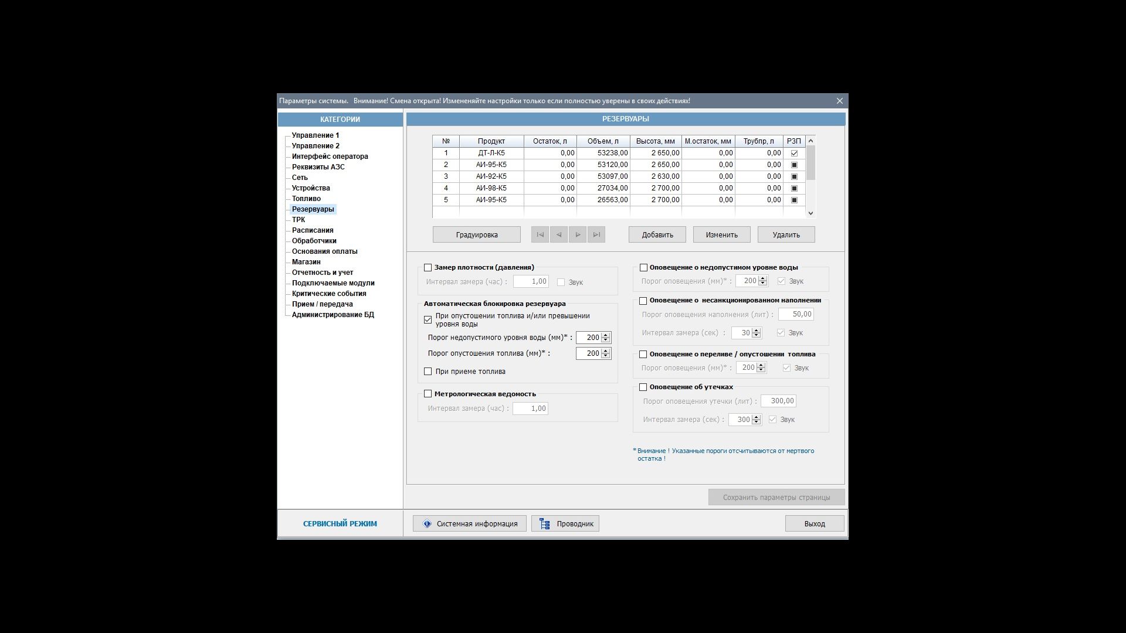Open Системная информация panel
1126x633 pixels.
(x=469, y=523)
